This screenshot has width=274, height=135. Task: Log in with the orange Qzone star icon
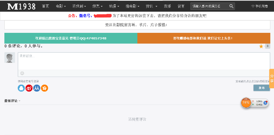pos(44,88)
